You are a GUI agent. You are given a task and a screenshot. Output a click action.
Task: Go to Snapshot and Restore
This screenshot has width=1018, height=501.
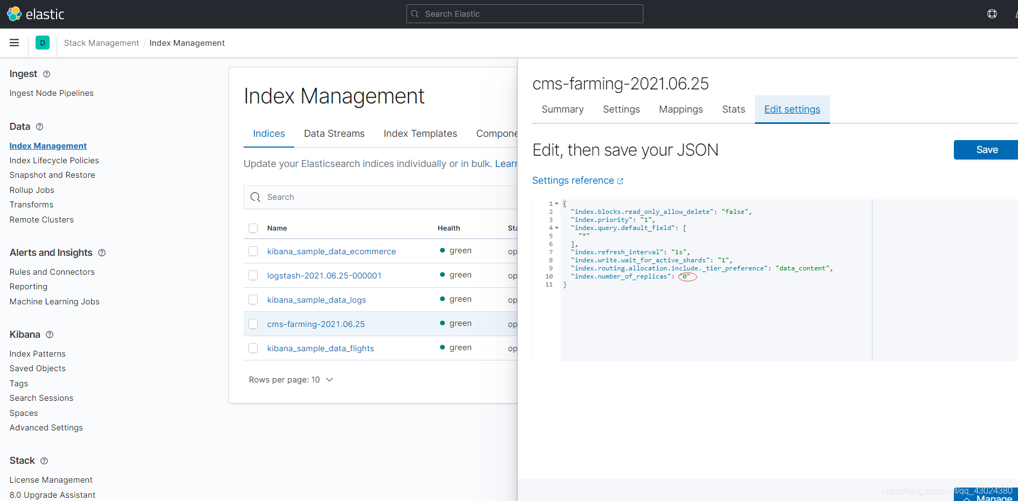click(x=52, y=175)
